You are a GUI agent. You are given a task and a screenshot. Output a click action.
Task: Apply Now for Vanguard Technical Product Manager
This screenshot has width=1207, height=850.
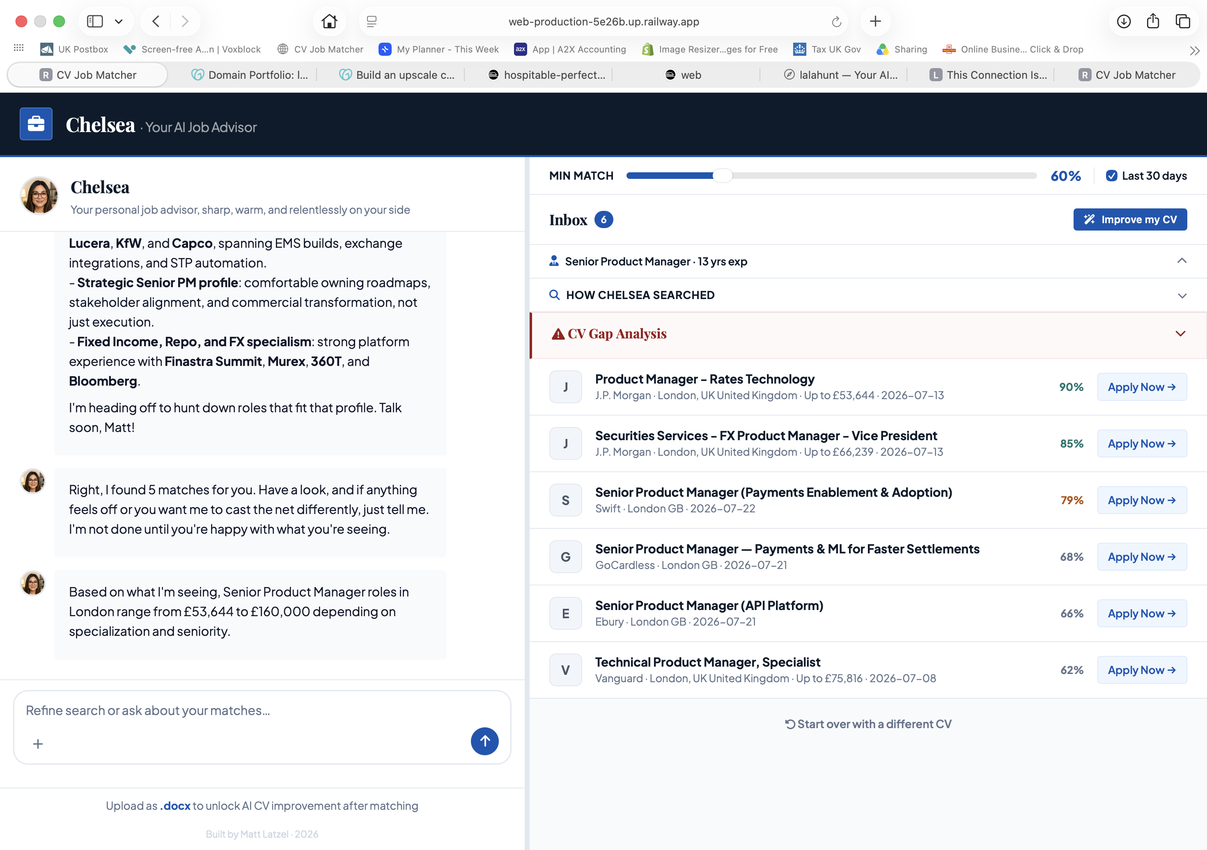pyautogui.click(x=1142, y=670)
